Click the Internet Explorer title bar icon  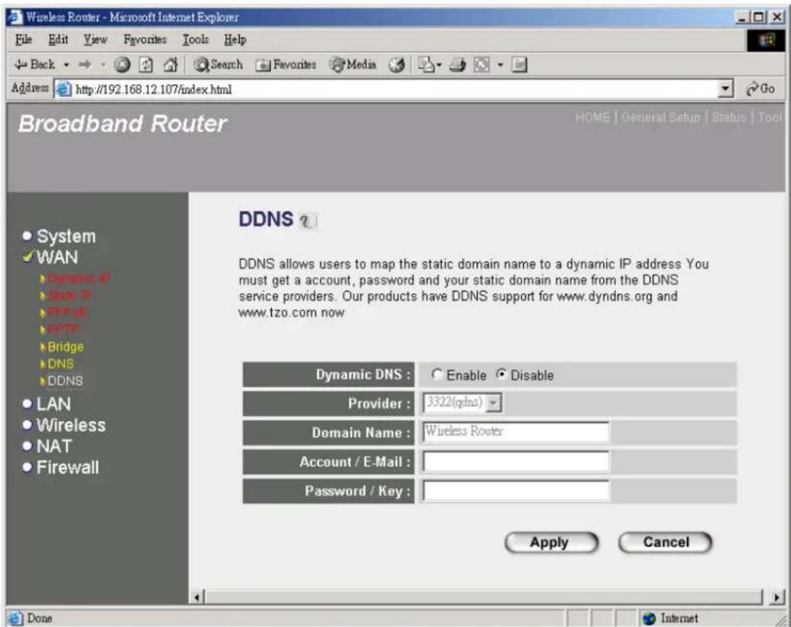(16, 17)
